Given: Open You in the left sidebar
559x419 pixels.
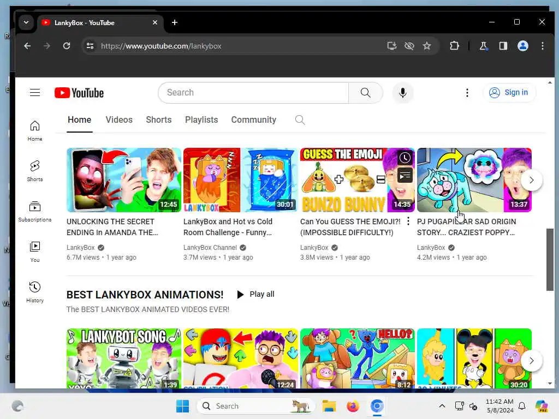Looking at the screenshot, I should (x=34, y=252).
